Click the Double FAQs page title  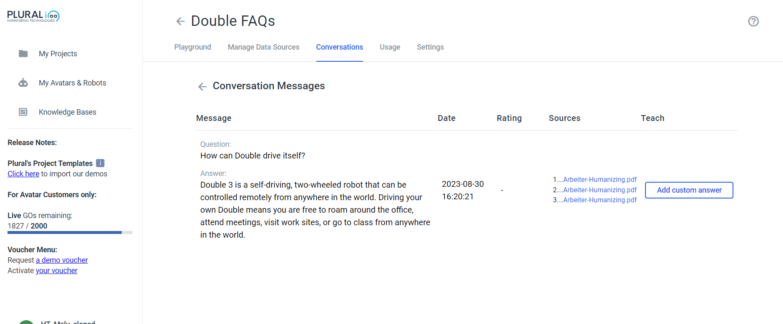pyautogui.click(x=233, y=21)
